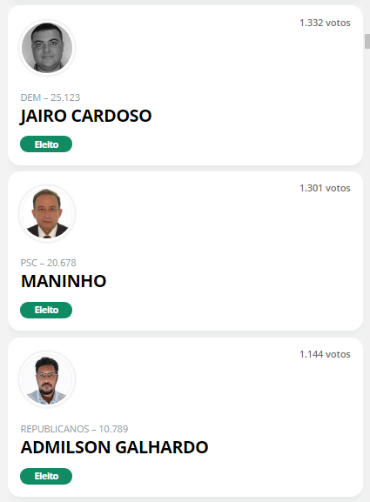This screenshot has height=502, width=370.
Task: Select the DEM – 25.123 party label
Action: (50, 97)
